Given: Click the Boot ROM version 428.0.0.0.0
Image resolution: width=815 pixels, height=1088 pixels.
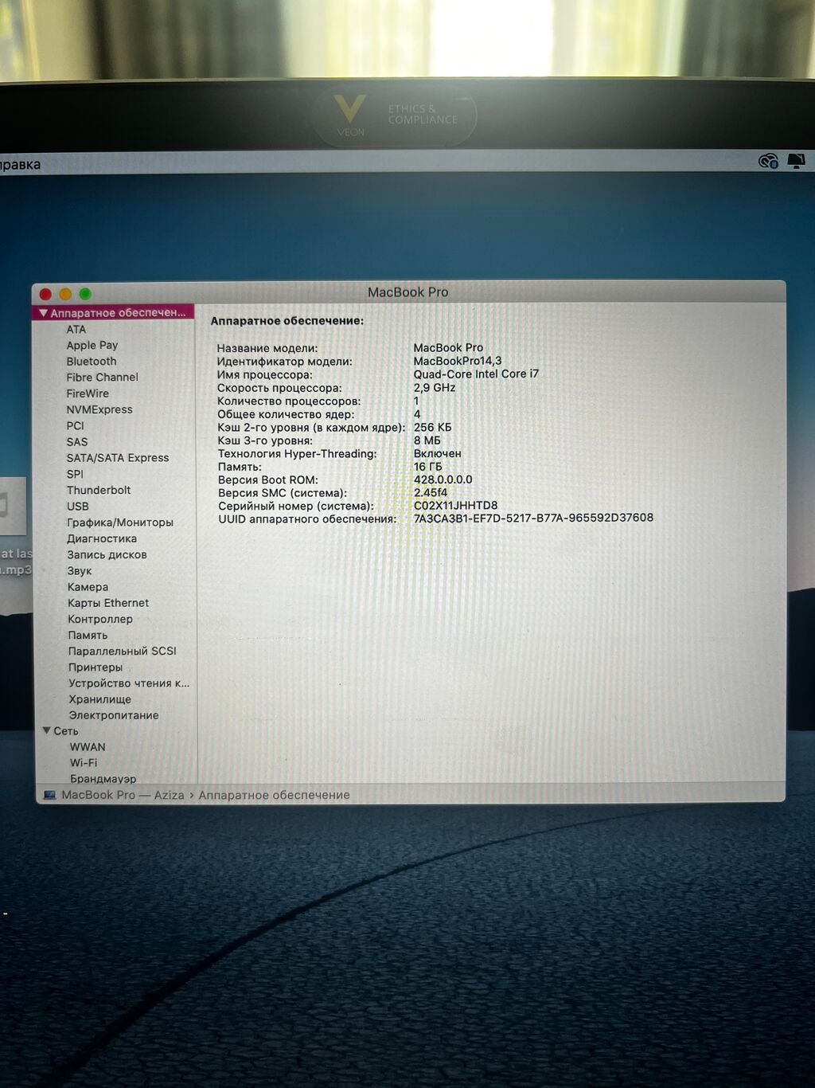Looking at the screenshot, I should 443,479.
